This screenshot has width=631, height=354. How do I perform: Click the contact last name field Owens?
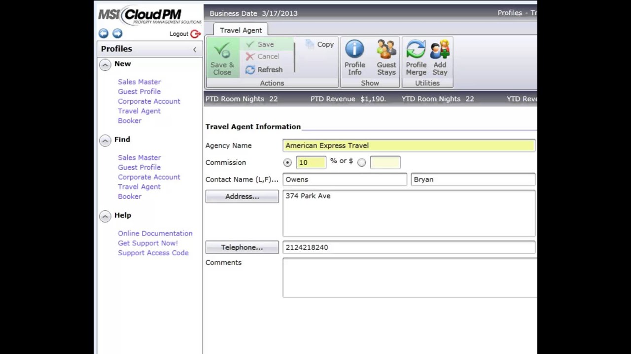[345, 179]
